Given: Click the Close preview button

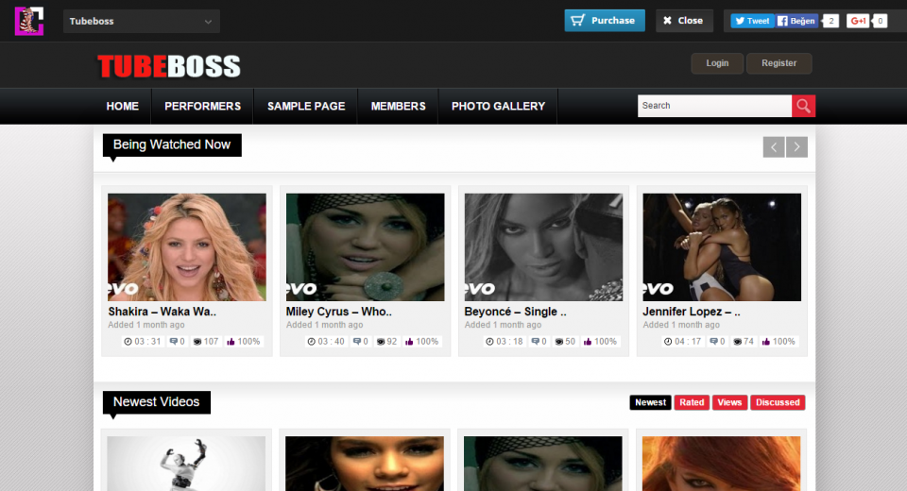Looking at the screenshot, I should [x=684, y=20].
